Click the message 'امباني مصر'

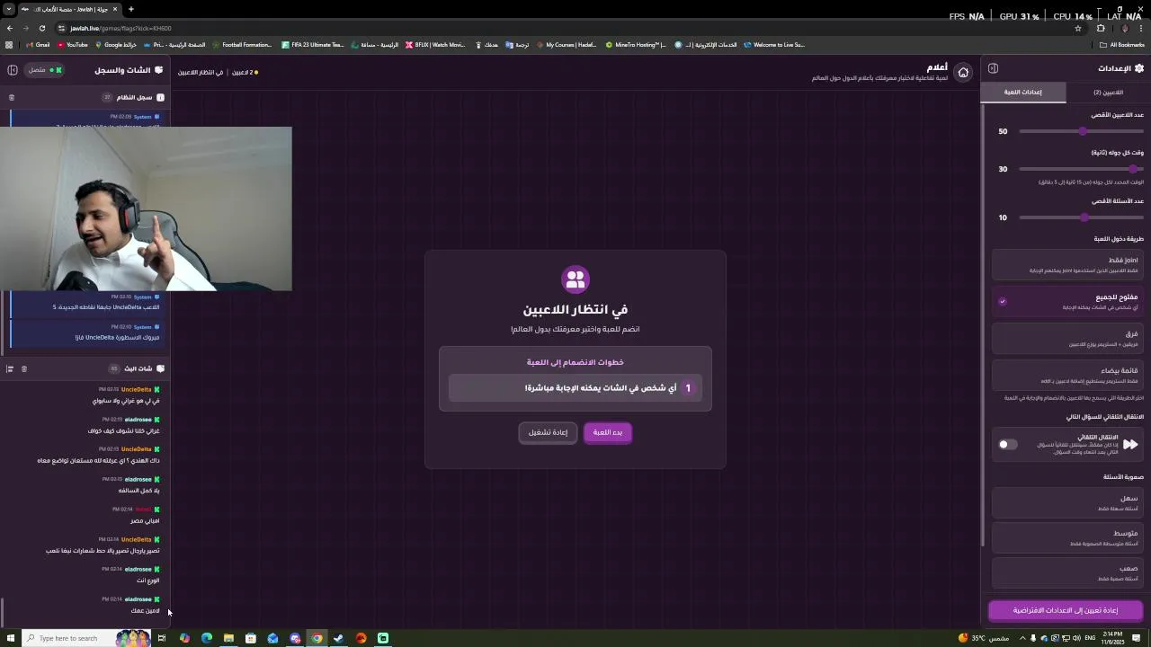[x=145, y=520]
